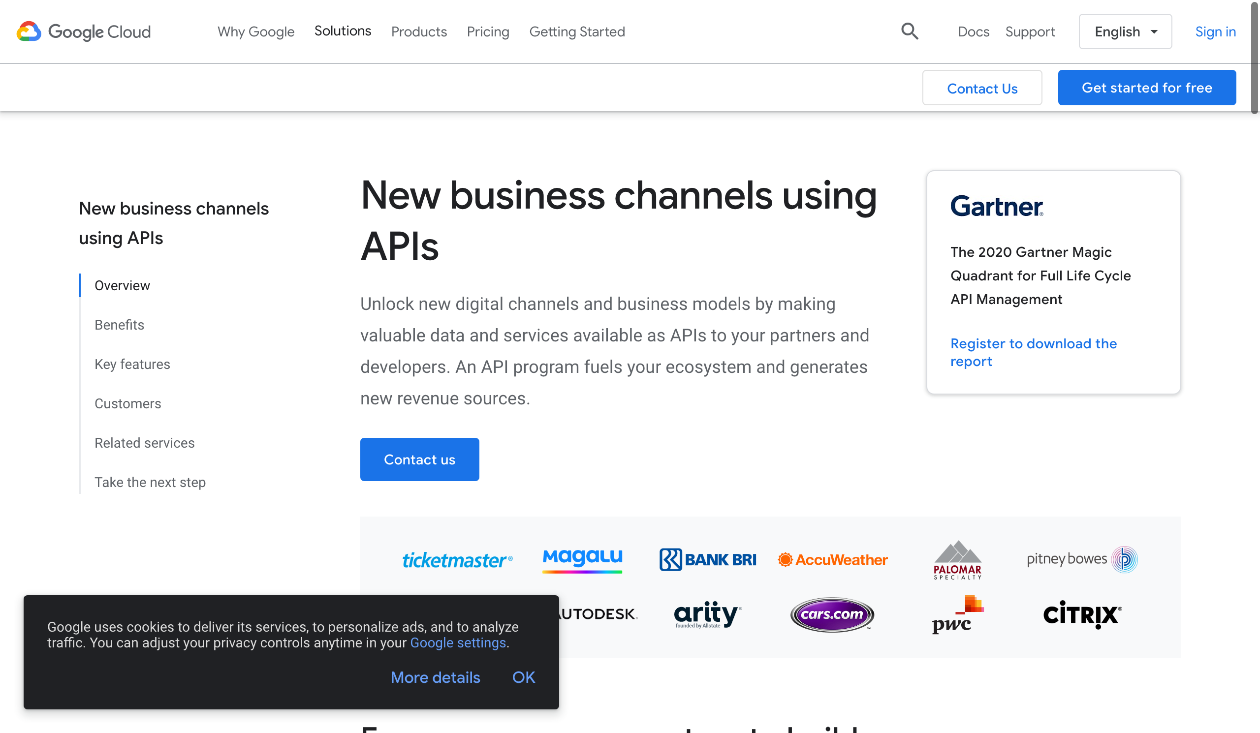Jump to the Related services section
The image size is (1260, 733).
tap(145, 443)
